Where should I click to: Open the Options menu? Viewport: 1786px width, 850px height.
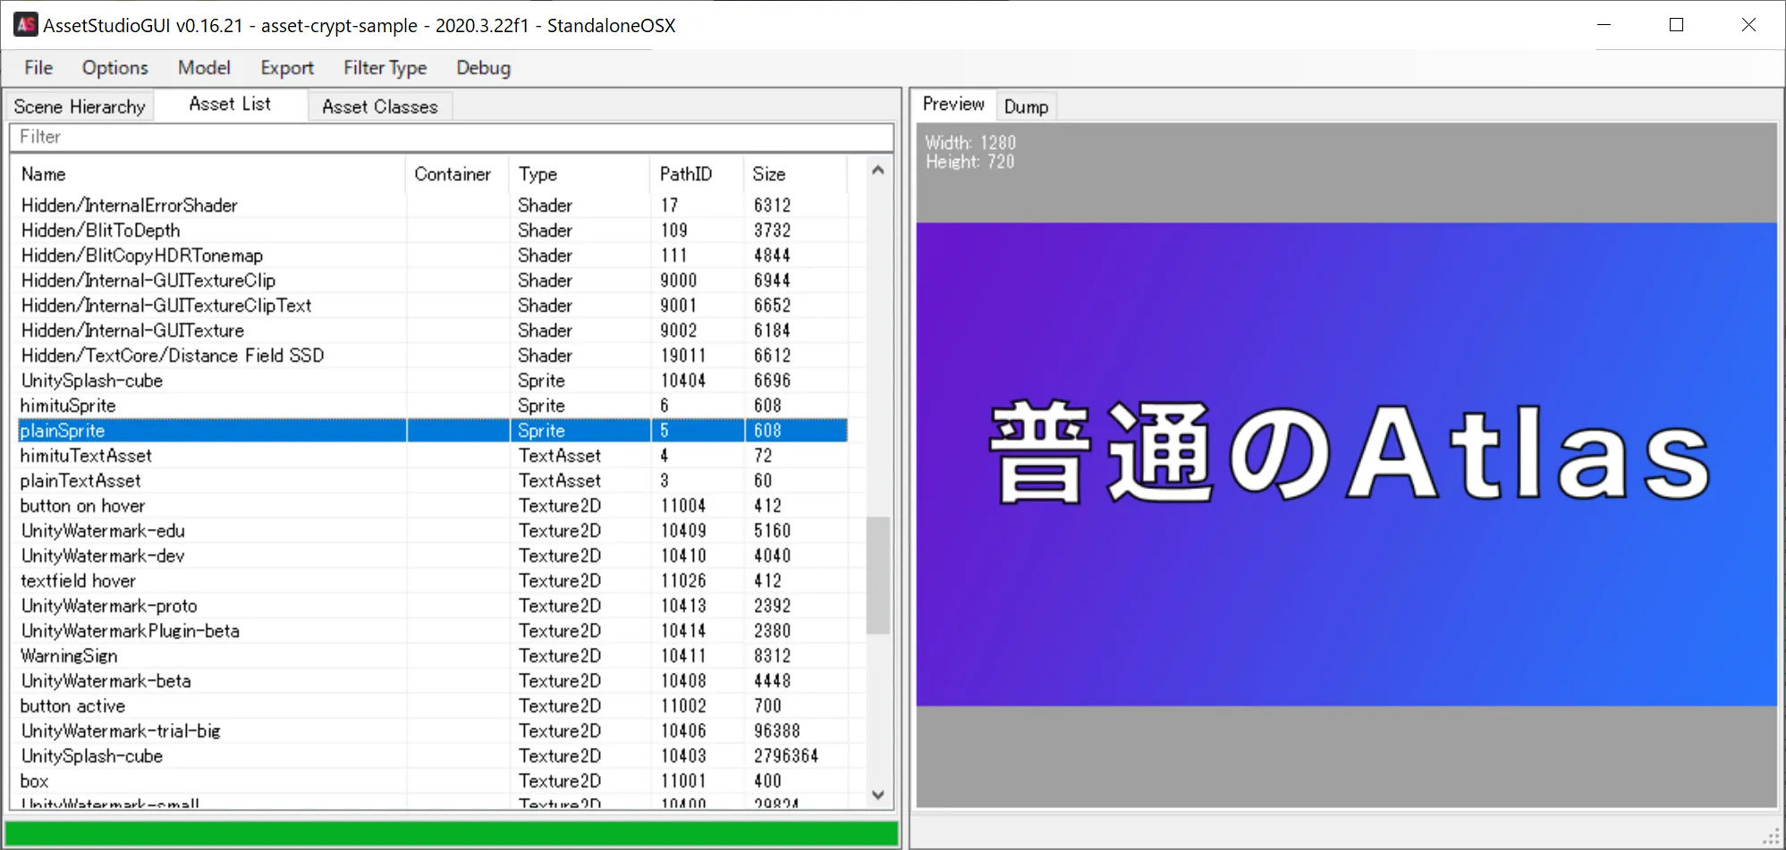click(114, 67)
